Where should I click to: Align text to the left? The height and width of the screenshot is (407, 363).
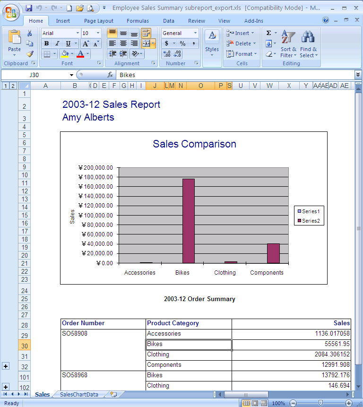(x=112, y=43)
